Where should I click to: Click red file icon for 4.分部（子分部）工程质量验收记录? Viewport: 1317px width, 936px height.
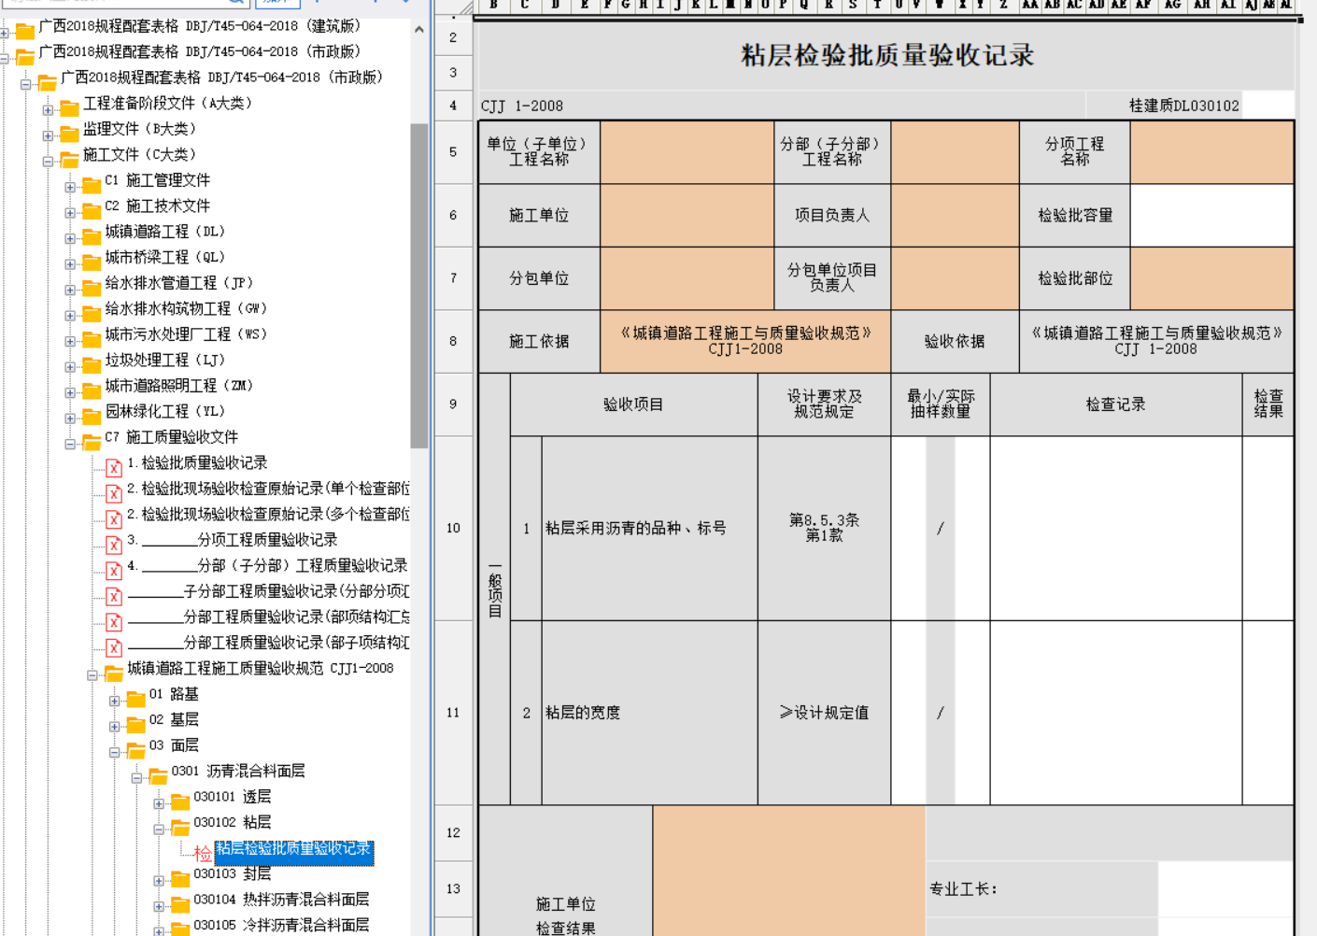point(114,570)
